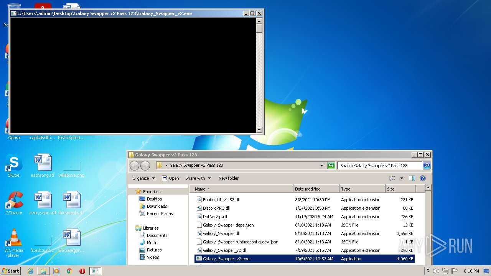491x276 pixels.
Task: Open Opera from the taskbar
Action: [82, 271]
